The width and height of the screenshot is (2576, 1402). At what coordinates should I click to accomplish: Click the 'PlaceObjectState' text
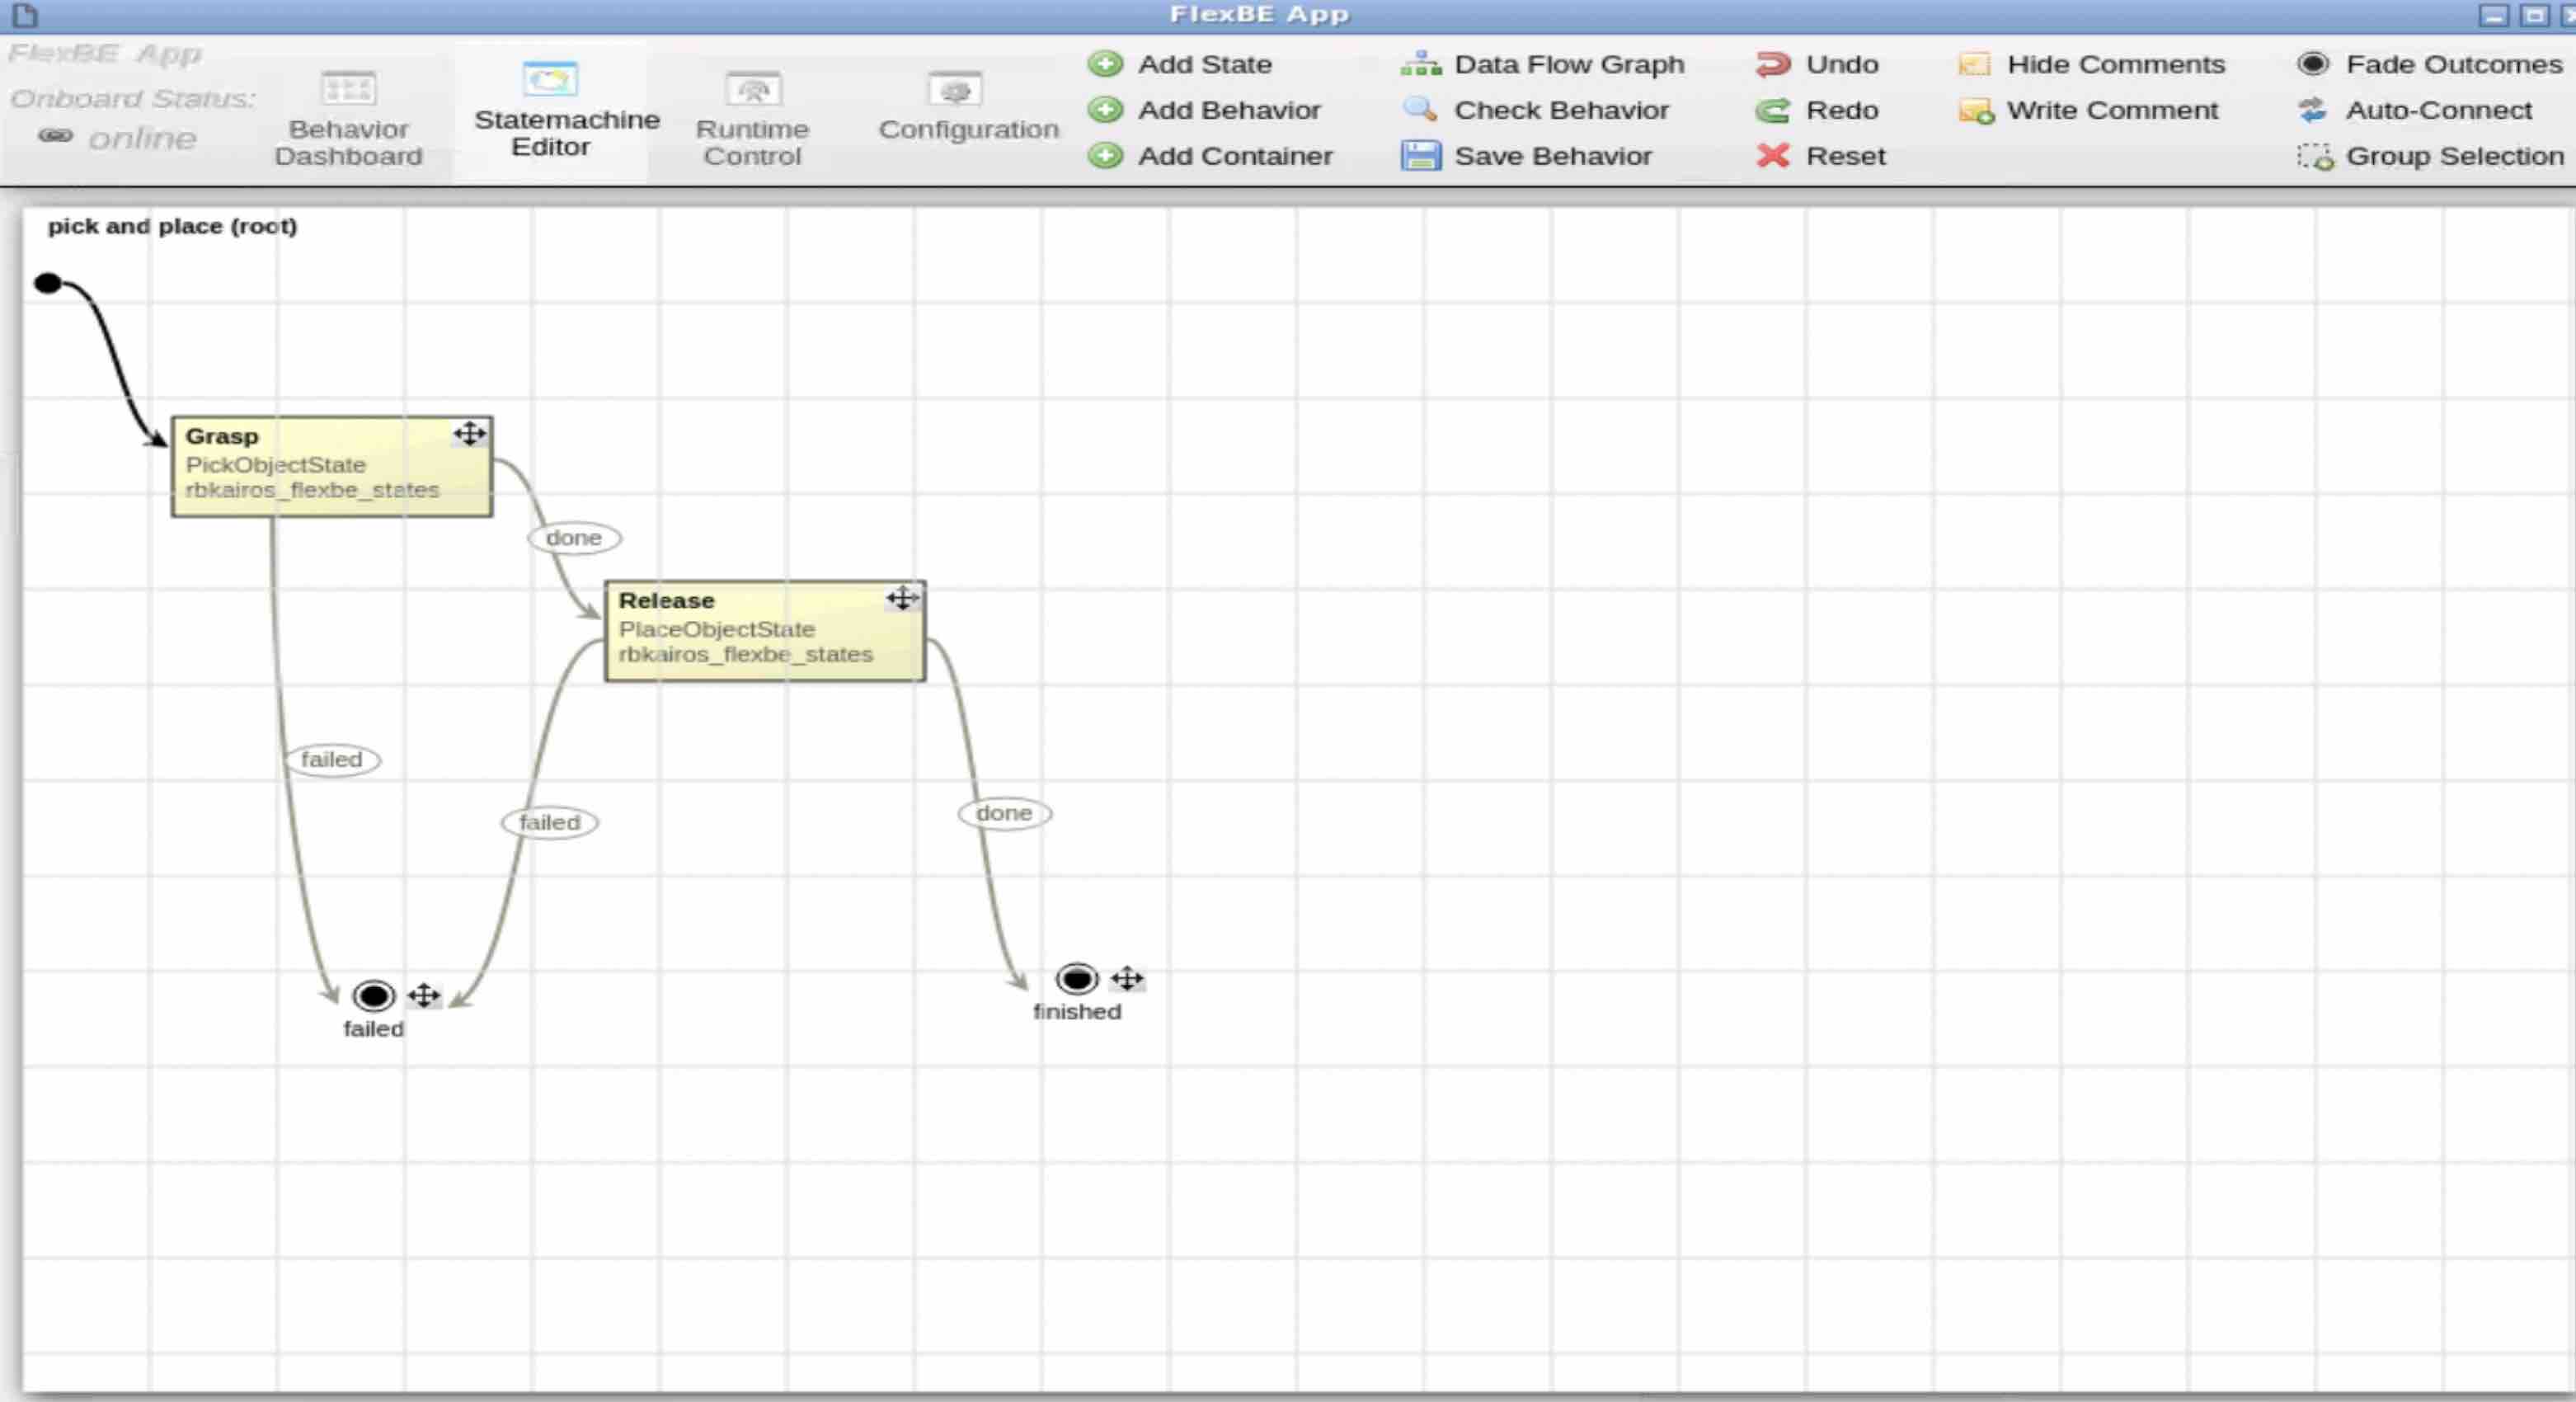(717, 629)
